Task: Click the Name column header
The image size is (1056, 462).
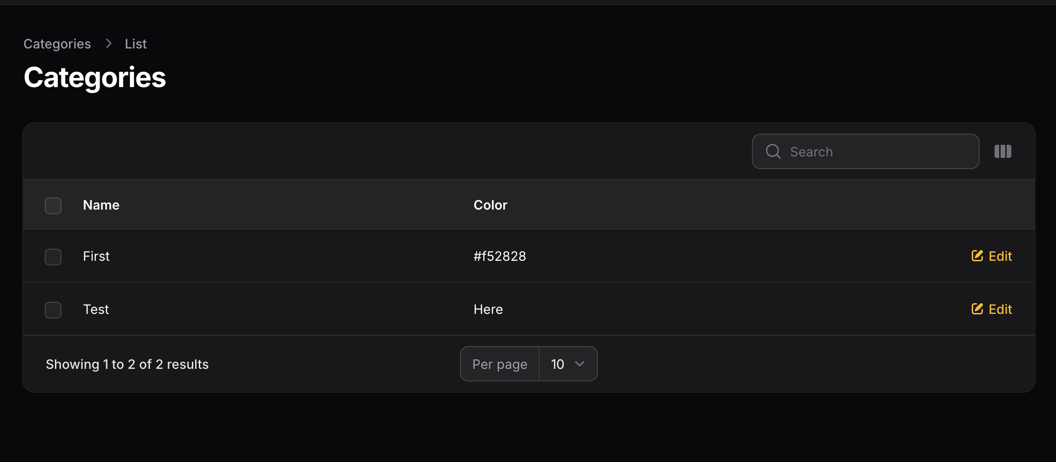Action: point(101,205)
